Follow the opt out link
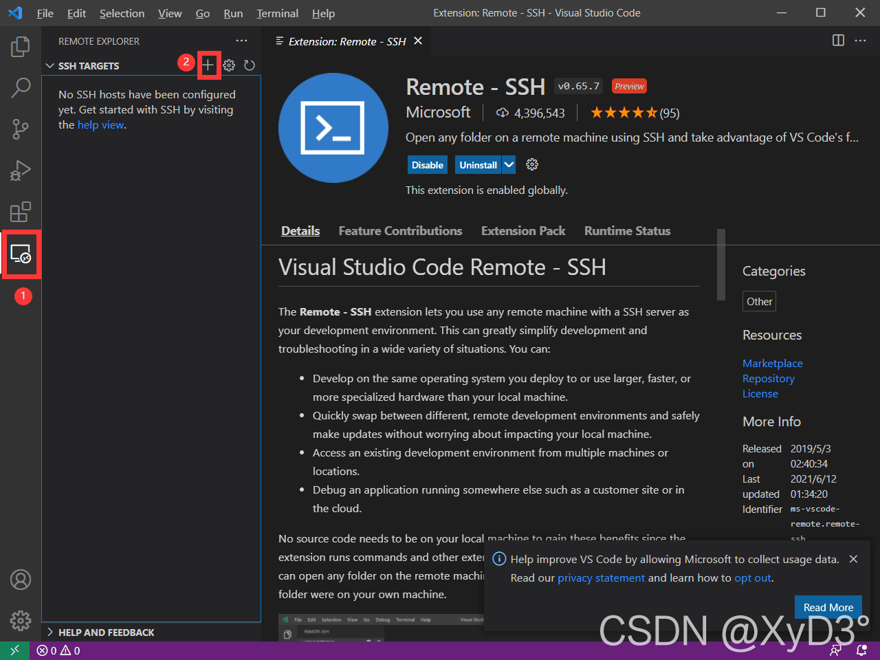Image resolution: width=880 pixels, height=660 pixels. (753, 577)
